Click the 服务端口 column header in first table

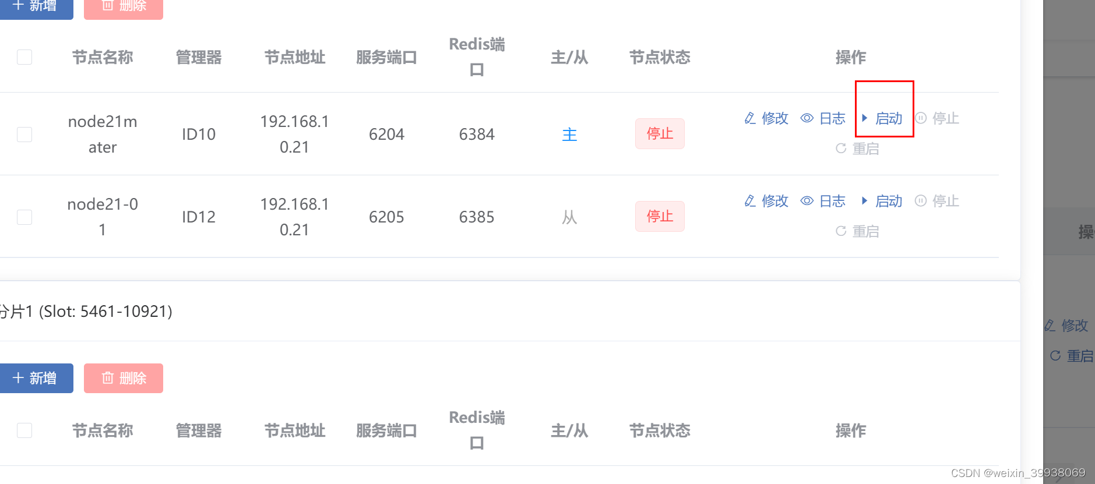click(x=386, y=57)
